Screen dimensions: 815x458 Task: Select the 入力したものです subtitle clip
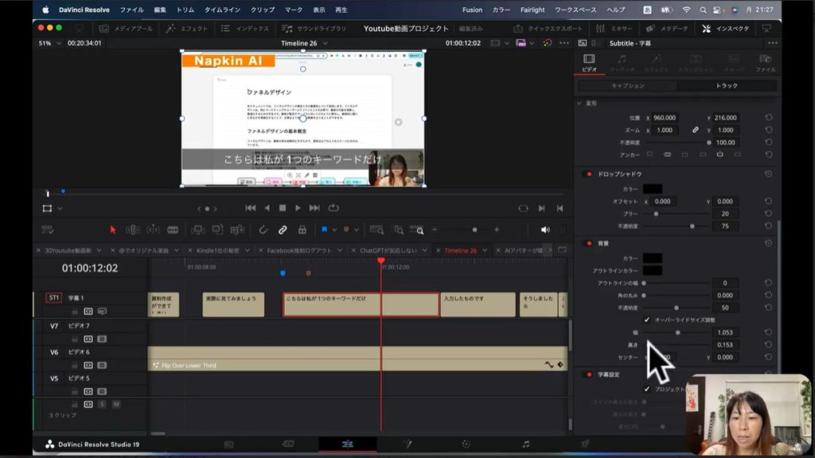coord(478,305)
